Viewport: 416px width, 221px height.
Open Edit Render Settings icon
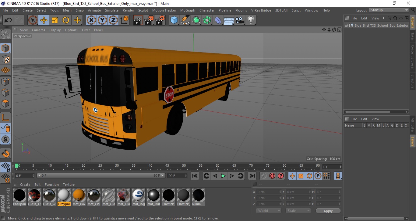[160, 20]
